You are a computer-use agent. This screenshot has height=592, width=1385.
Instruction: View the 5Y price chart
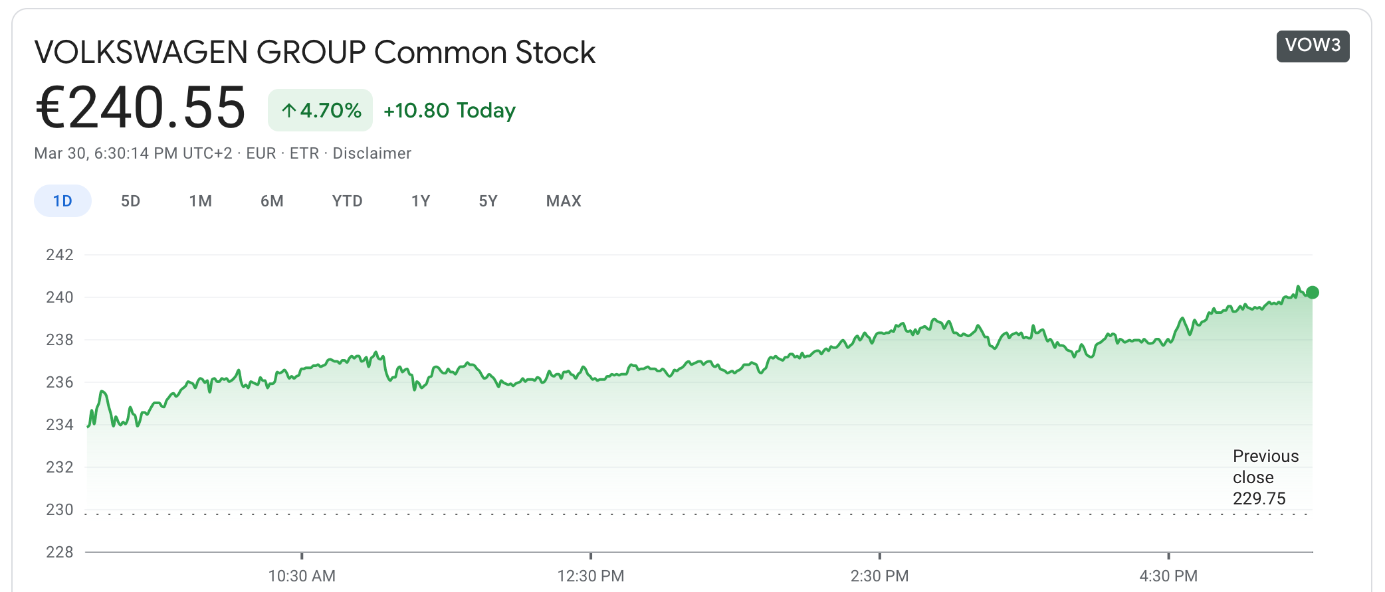click(x=488, y=201)
